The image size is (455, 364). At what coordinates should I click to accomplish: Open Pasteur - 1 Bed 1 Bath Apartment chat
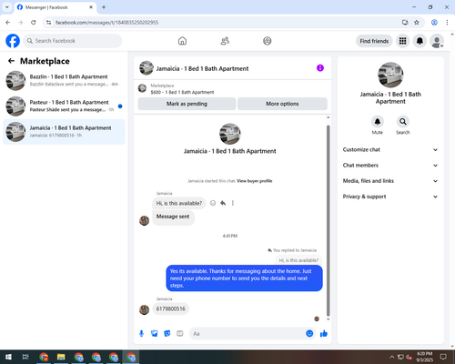[64, 106]
